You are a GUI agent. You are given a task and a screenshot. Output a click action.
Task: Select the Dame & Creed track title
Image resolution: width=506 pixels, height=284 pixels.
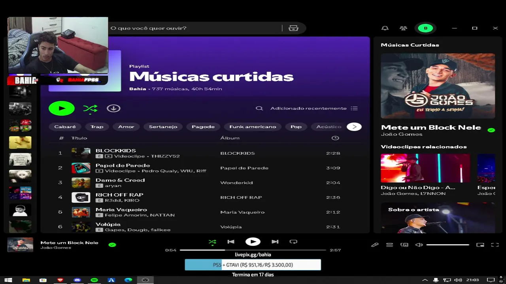[x=120, y=180]
